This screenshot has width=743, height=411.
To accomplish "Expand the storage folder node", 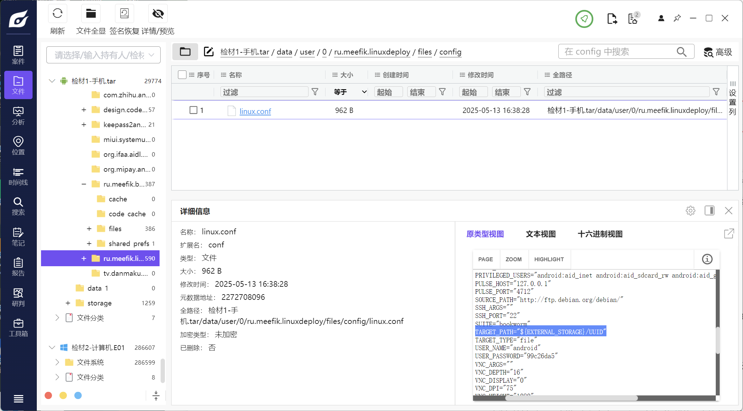I will pyautogui.click(x=68, y=303).
